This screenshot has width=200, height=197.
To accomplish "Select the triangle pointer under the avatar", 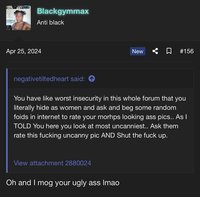I will click(x=18, y=38).
